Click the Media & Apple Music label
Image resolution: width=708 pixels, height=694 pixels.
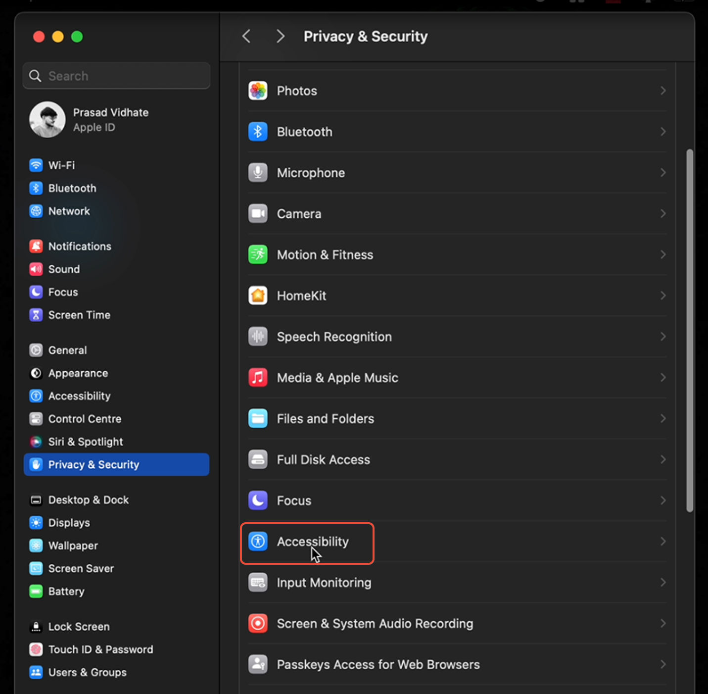[337, 378]
